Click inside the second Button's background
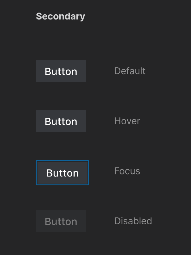 [x=61, y=121]
